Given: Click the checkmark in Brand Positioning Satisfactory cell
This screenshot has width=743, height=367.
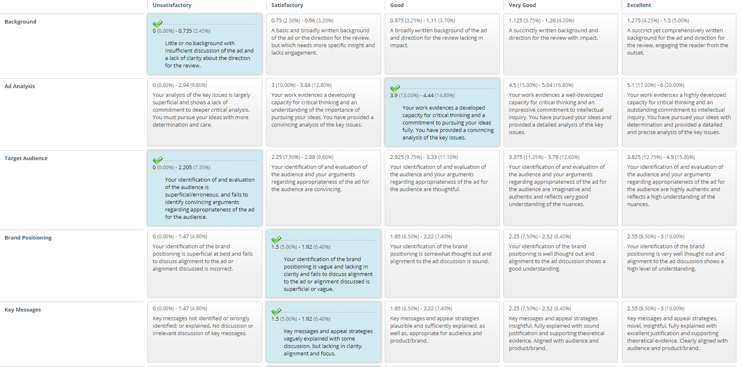Looking at the screenshot, I should (x=276, y=240).
